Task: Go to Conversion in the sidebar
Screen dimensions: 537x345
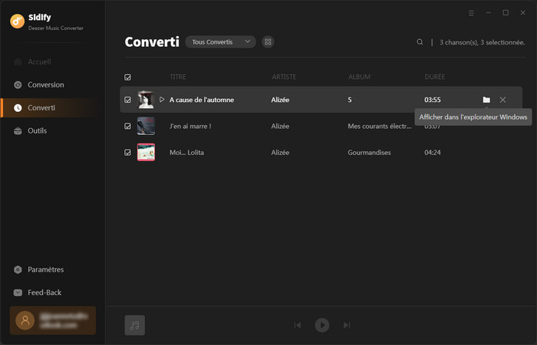Action: point(45,84)
